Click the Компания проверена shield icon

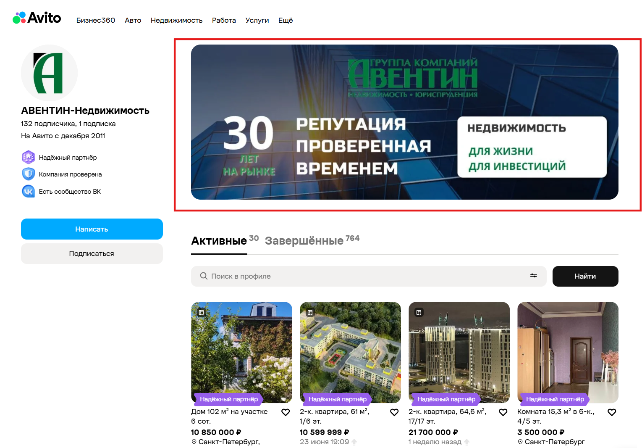[28, 174]
